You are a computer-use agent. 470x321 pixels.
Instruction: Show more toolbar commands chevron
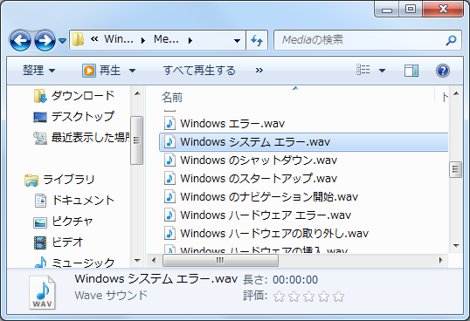click(x=259, y=71)
